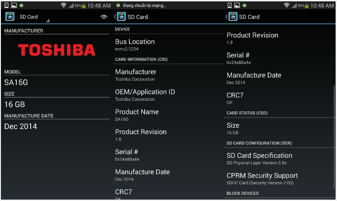Tap the picture notification icon in left status bar
The height and width of the screenshot is (201, 337).
point(14,6)
